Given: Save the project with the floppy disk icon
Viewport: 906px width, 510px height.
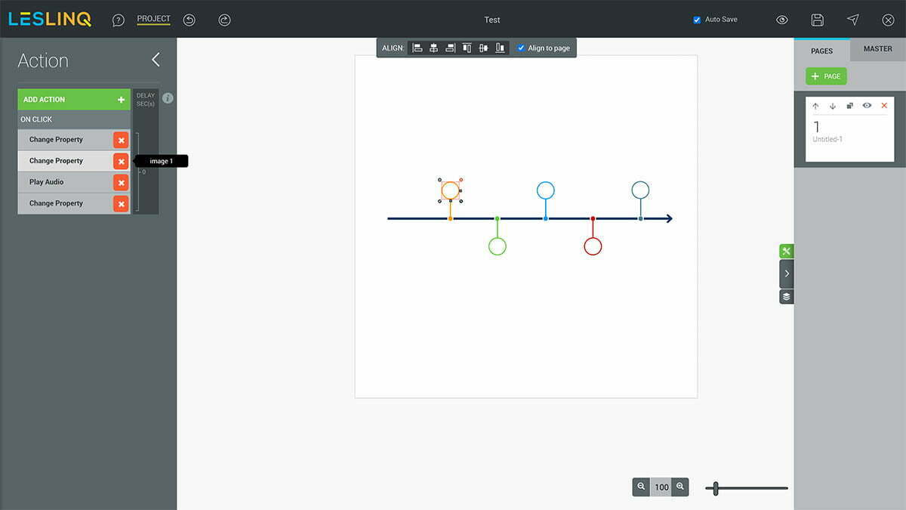Looking at the screenshot, I should point(817,20).
